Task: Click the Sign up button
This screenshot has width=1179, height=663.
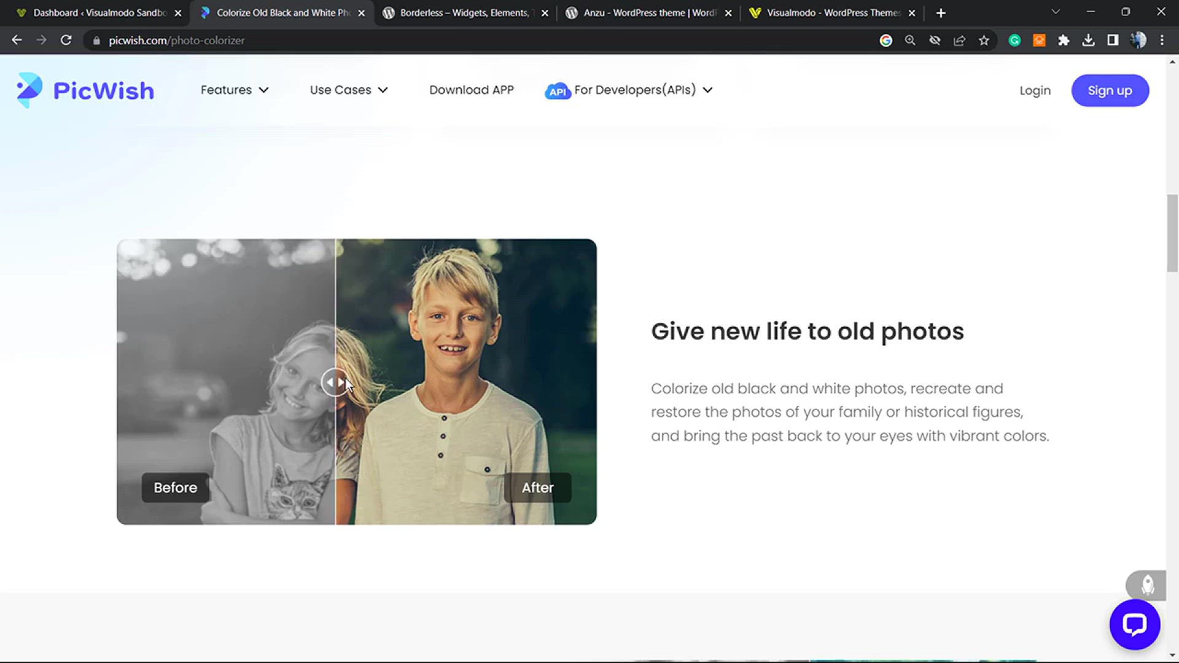Action: [x=1110, y=90]
